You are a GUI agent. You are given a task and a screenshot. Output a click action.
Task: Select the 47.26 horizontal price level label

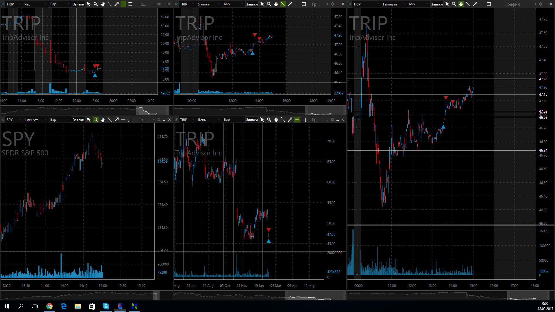(543, 79)
